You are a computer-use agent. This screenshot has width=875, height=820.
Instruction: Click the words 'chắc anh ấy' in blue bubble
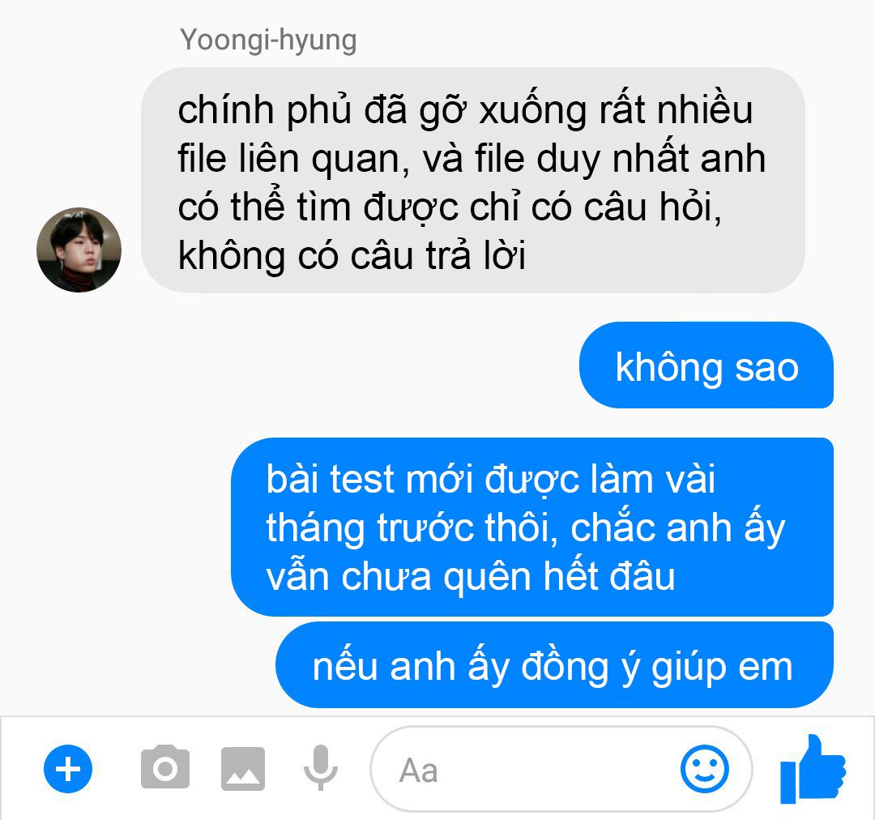pos(677,528)
